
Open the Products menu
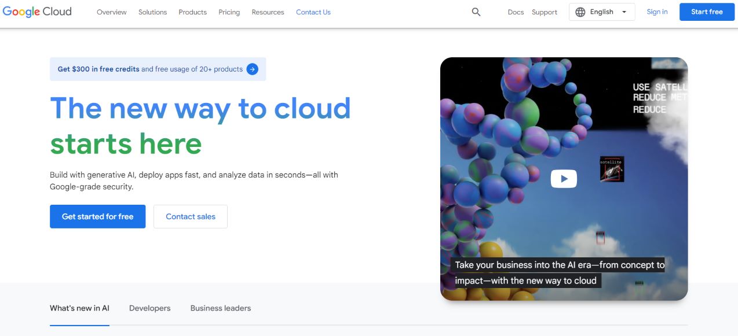[x=193, y=12]
